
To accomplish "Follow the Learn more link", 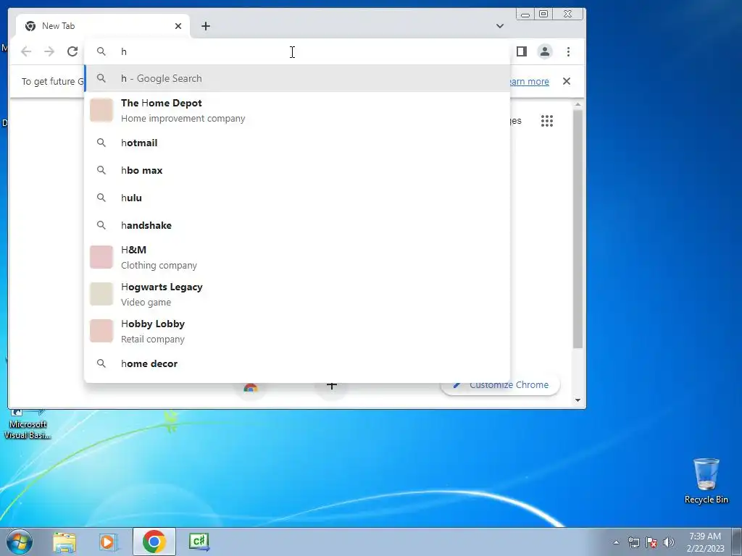I will (529, 81).
